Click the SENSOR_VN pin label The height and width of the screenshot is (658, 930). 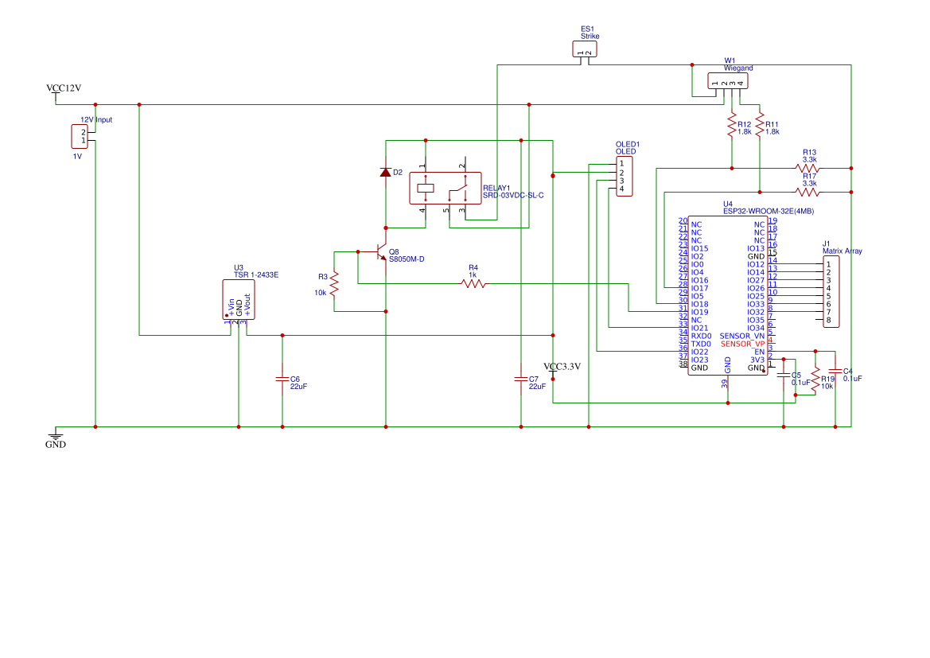[742, 336]
